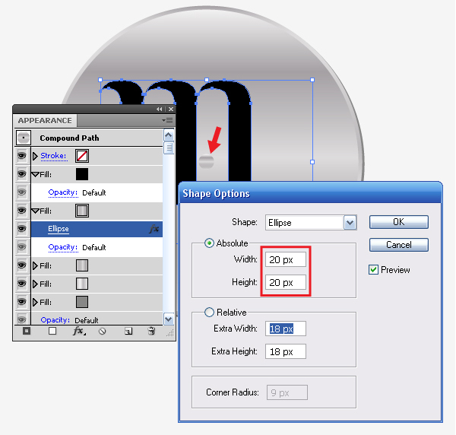Confirm Shape Options with OK

coord(399,222)
